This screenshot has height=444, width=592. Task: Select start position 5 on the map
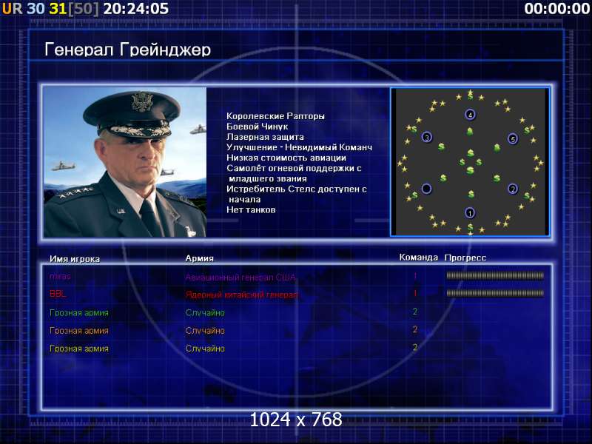512,138
